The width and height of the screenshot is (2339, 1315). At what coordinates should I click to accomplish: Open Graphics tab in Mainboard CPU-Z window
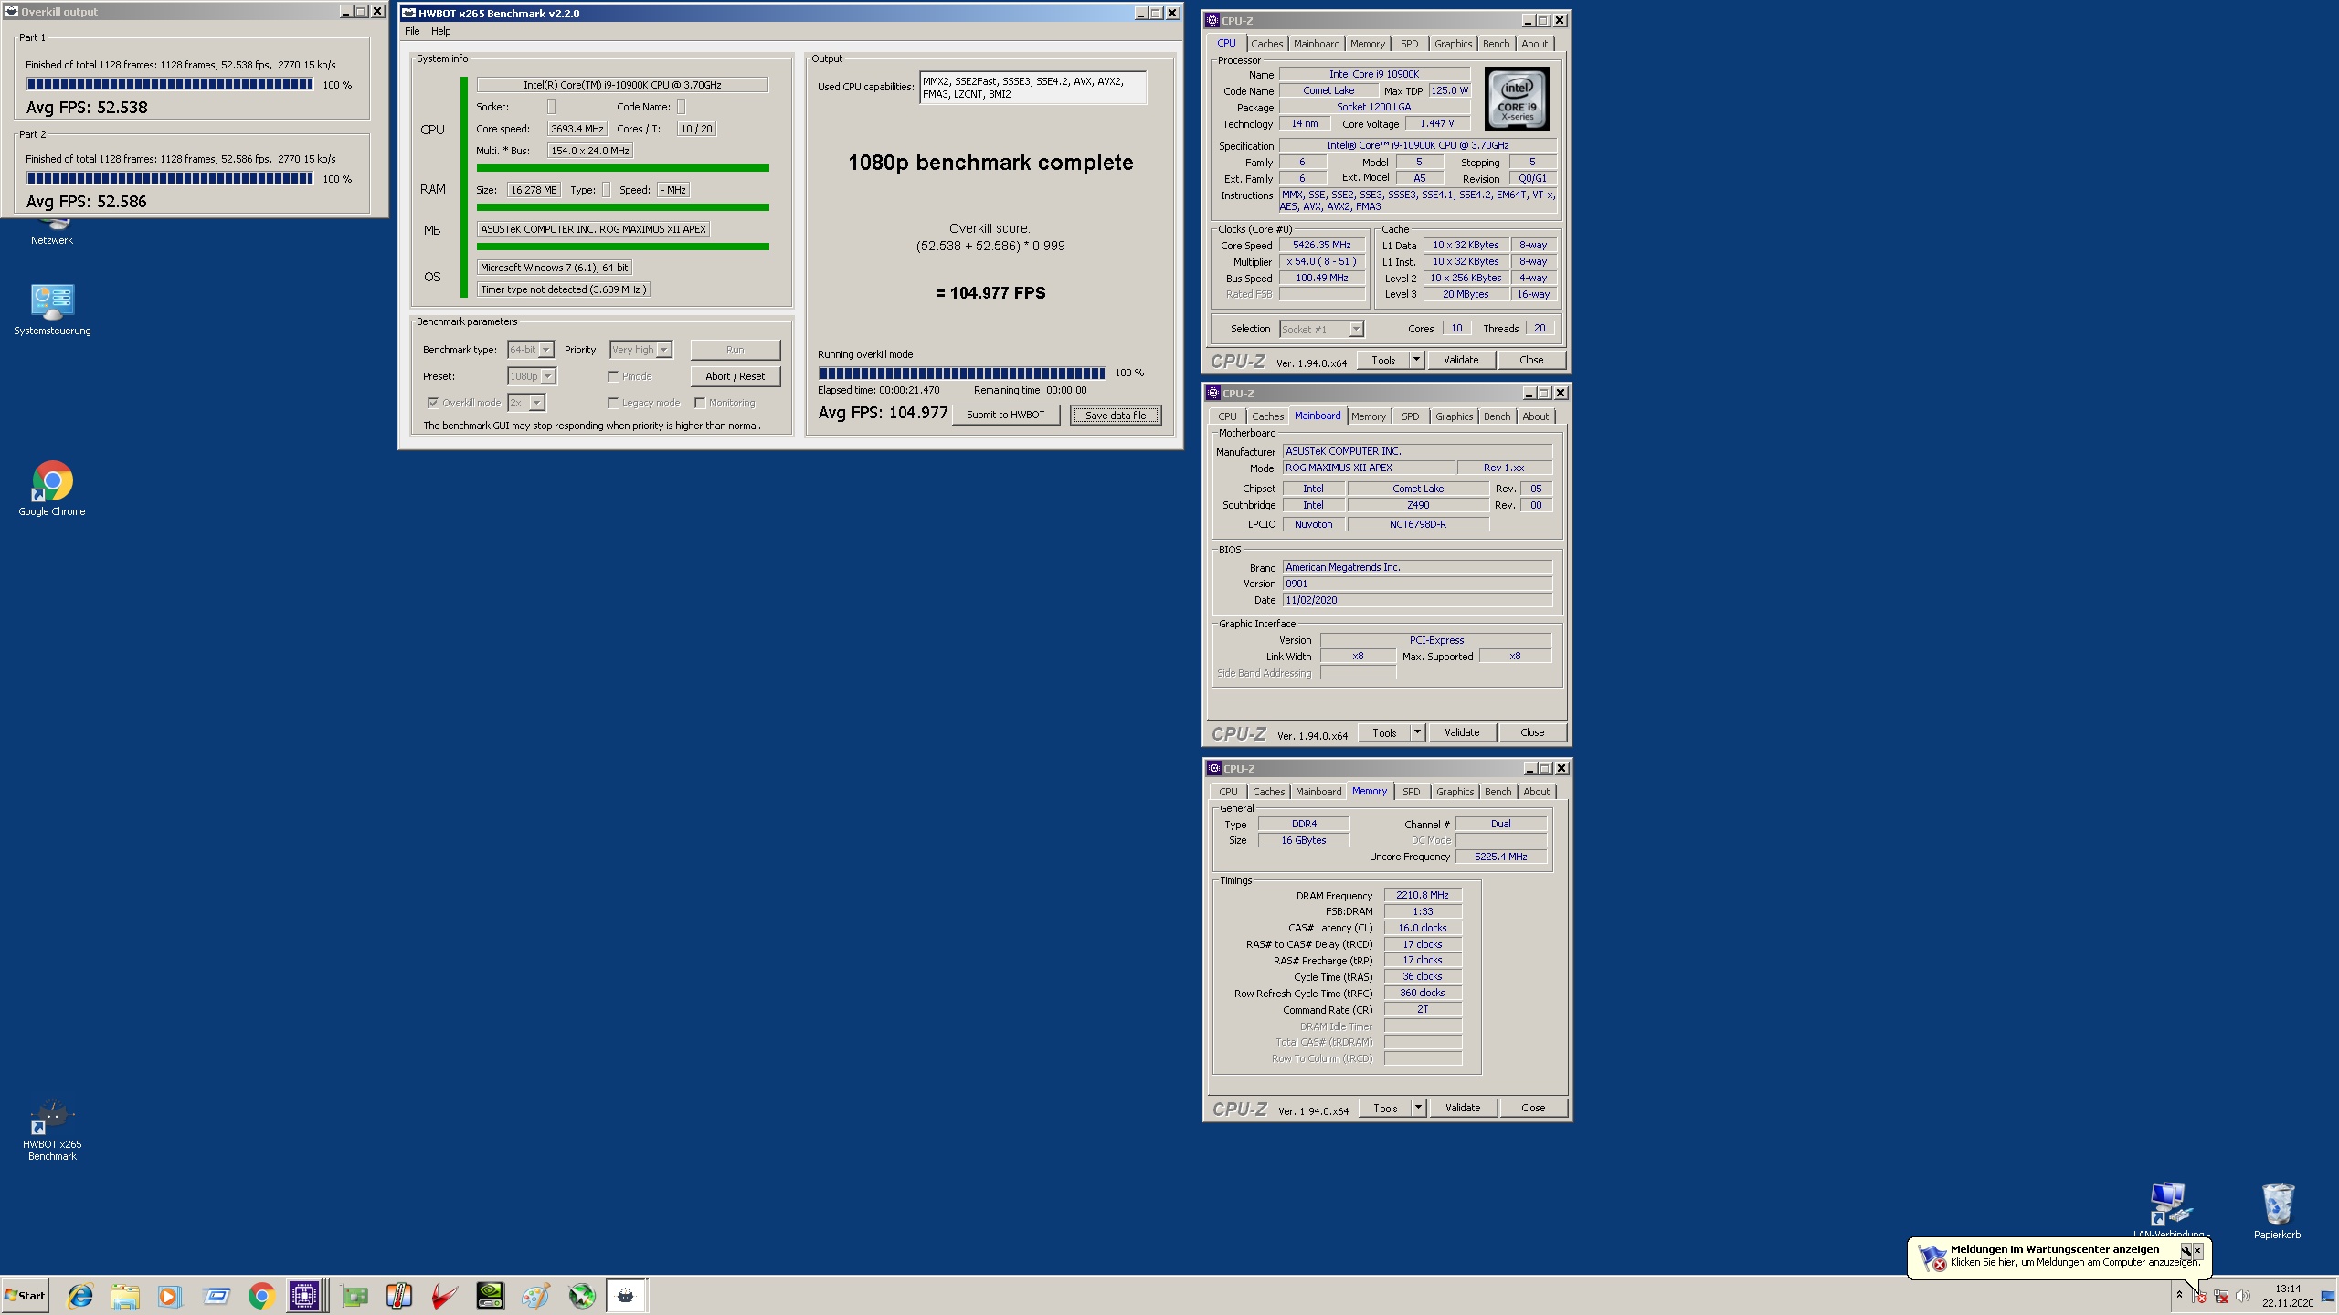pos(1454,416)
